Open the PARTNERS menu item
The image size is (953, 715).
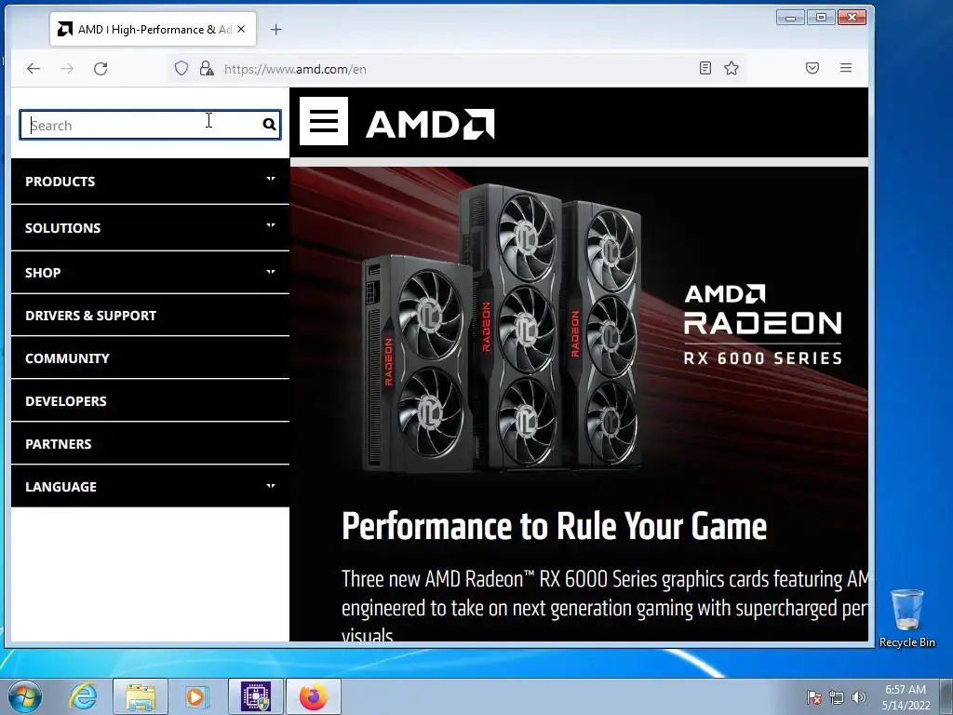pyautogui.click(x=150, y=444)
